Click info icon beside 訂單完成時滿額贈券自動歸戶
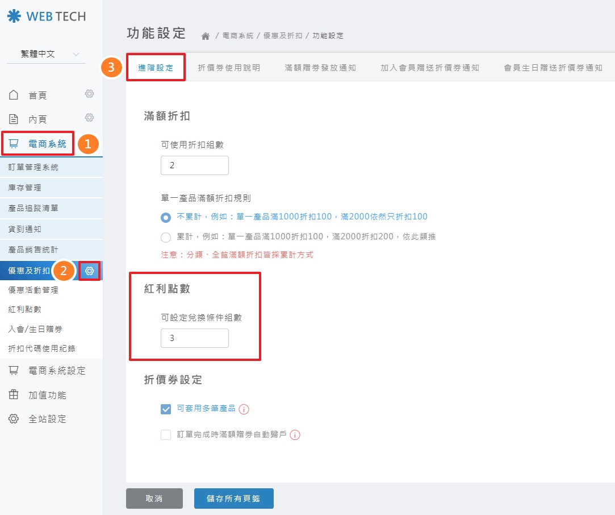Image resolution: width=615 pixels, height=515 pixels. [295, 435]
